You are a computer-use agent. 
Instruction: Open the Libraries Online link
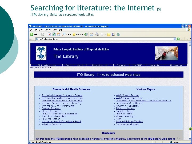tap(124, 114)
